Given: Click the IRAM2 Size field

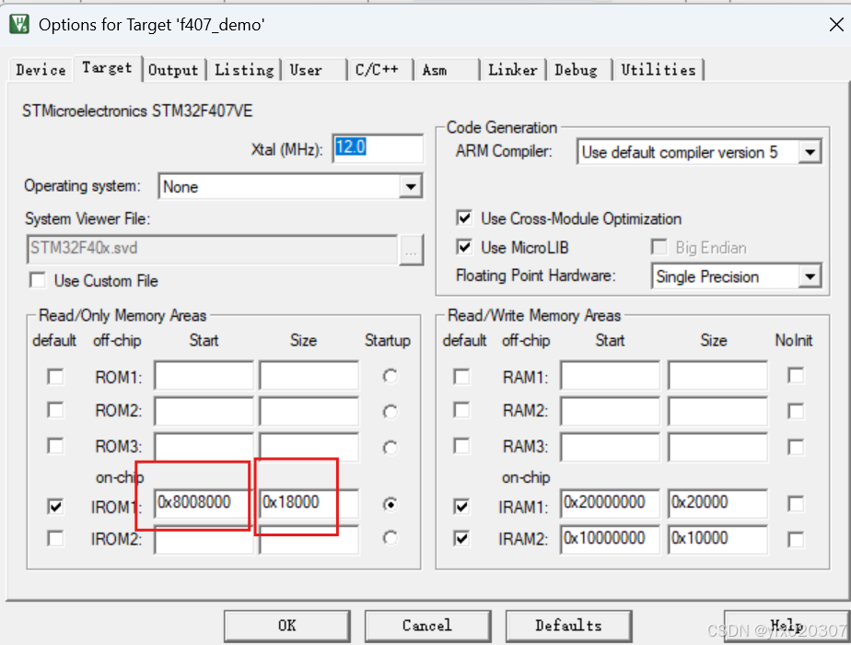Looking at the screenshot, I should [717, 540].
